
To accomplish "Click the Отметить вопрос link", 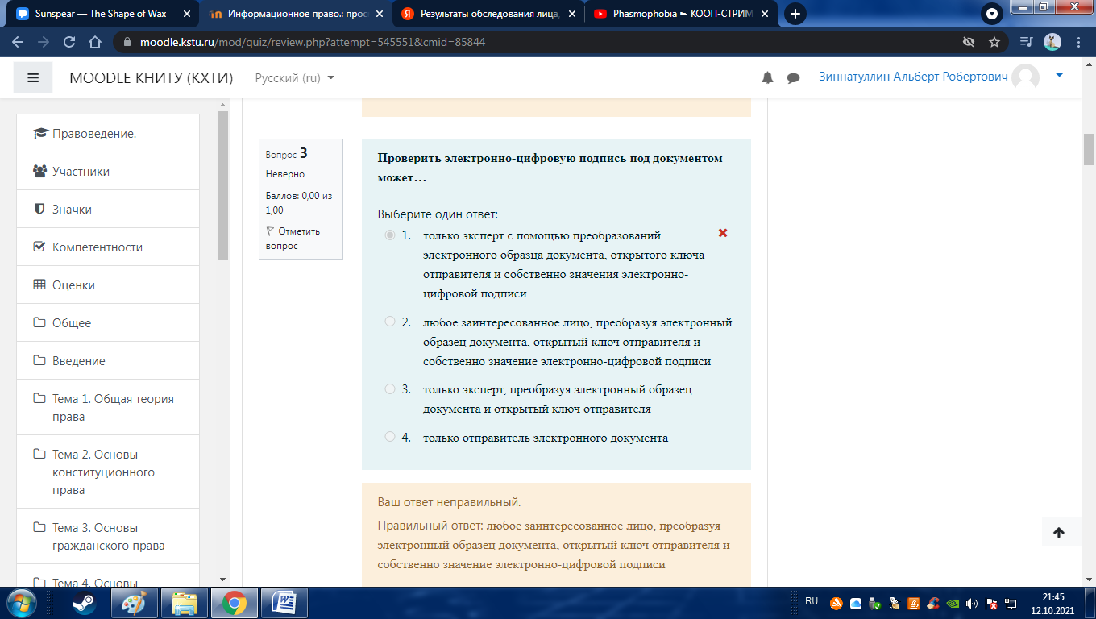I will tap(293, 239).
